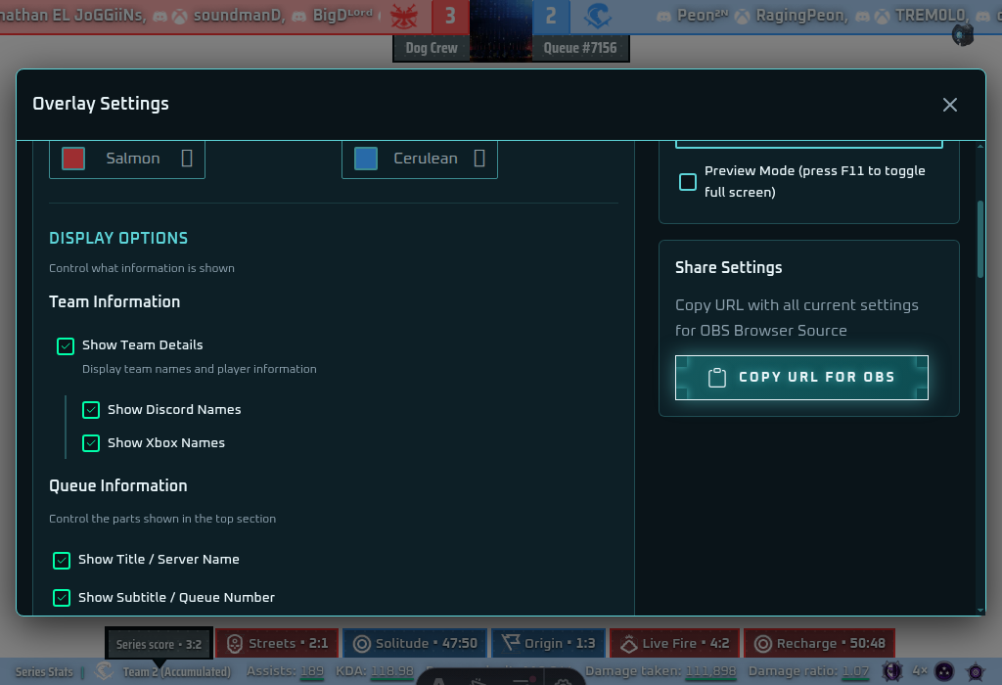This screenshot has width=1002, height=685.
Task: Open the Cerulean color picker
Action: pyautogui.click(x=478, y=158)
